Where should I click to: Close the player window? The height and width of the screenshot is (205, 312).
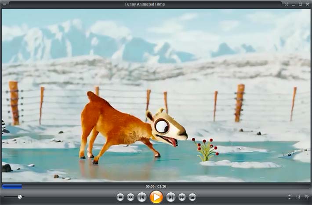tap(307, 4)
